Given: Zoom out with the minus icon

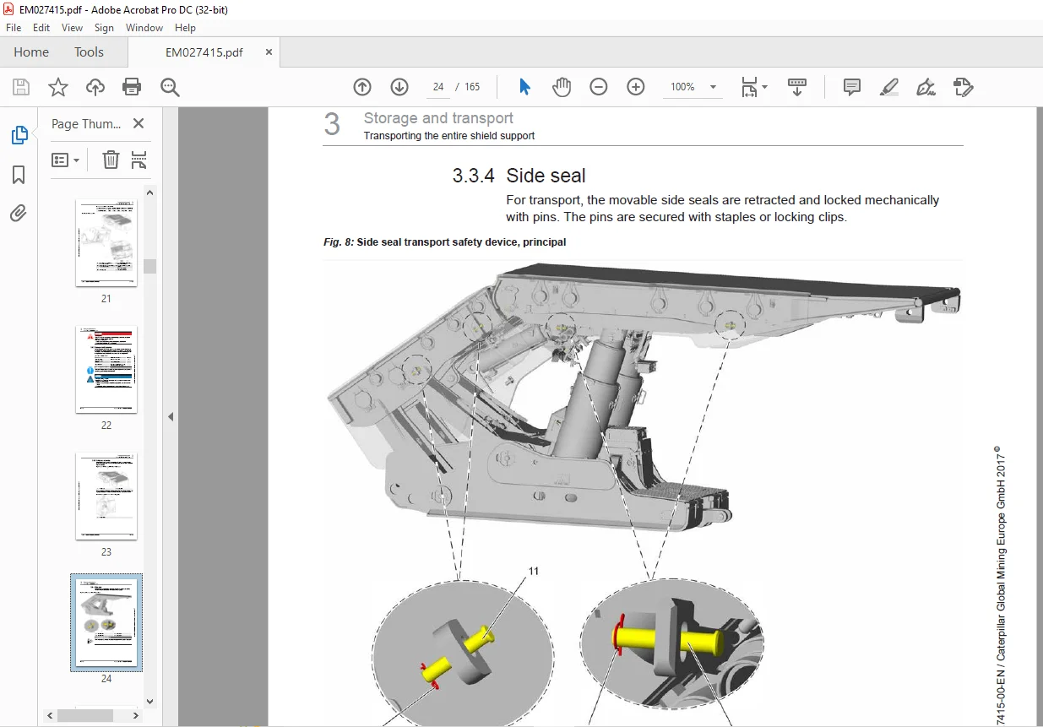Looking at the screenshot, I should (x=599, y=87).
